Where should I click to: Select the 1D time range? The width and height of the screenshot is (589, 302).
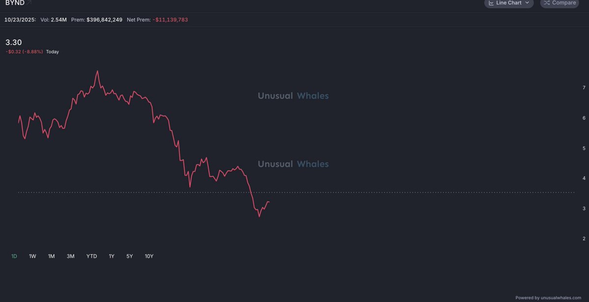pyautogui.click(x=14, y=256)
